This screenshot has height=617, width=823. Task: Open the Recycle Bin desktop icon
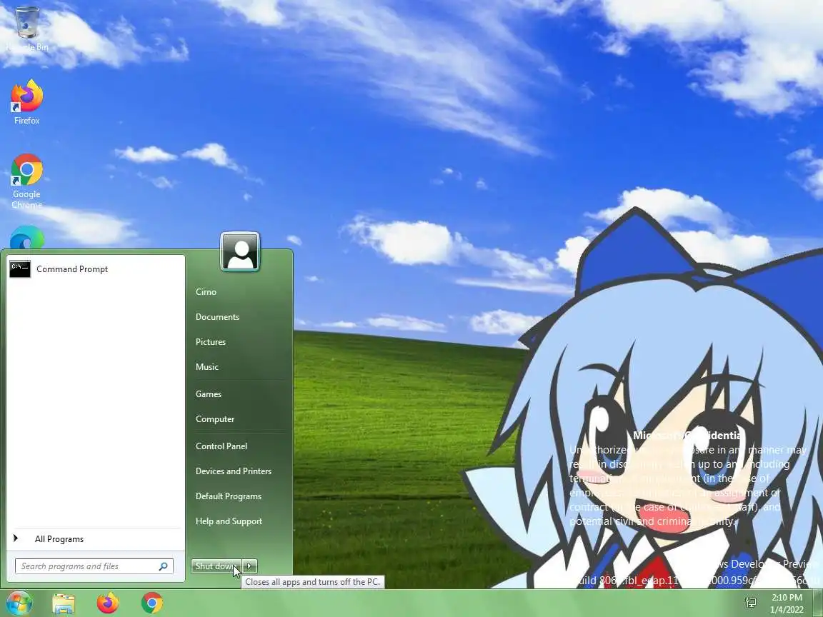coord(27,27)
